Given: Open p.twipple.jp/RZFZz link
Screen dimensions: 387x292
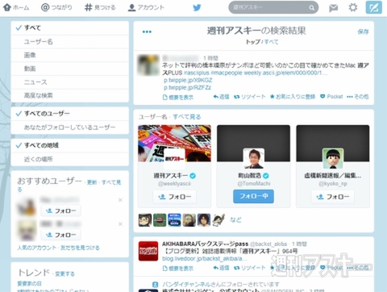Looking at the screenshot, I should 187,88.
